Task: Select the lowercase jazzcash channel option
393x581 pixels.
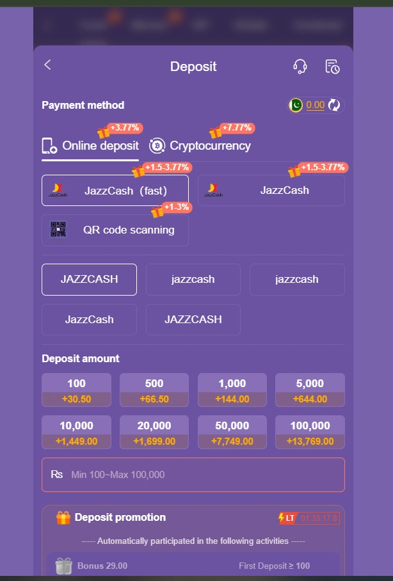Action: click(x=193, y=279)
